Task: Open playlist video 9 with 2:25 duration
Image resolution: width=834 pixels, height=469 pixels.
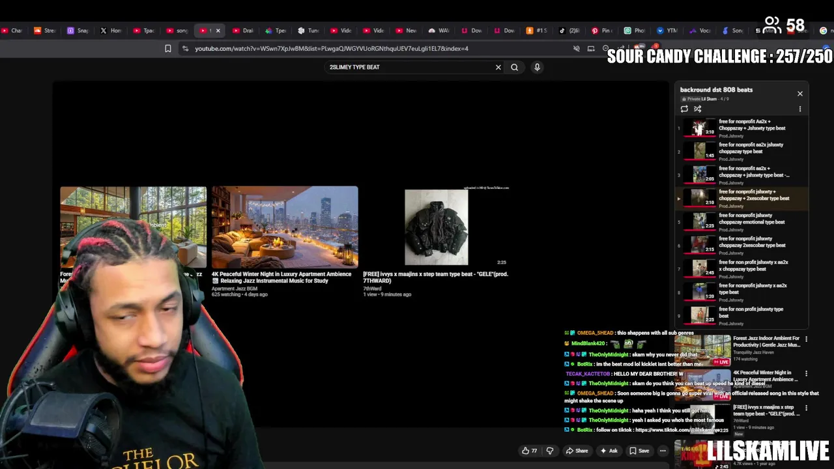Action: click(741, 315)
